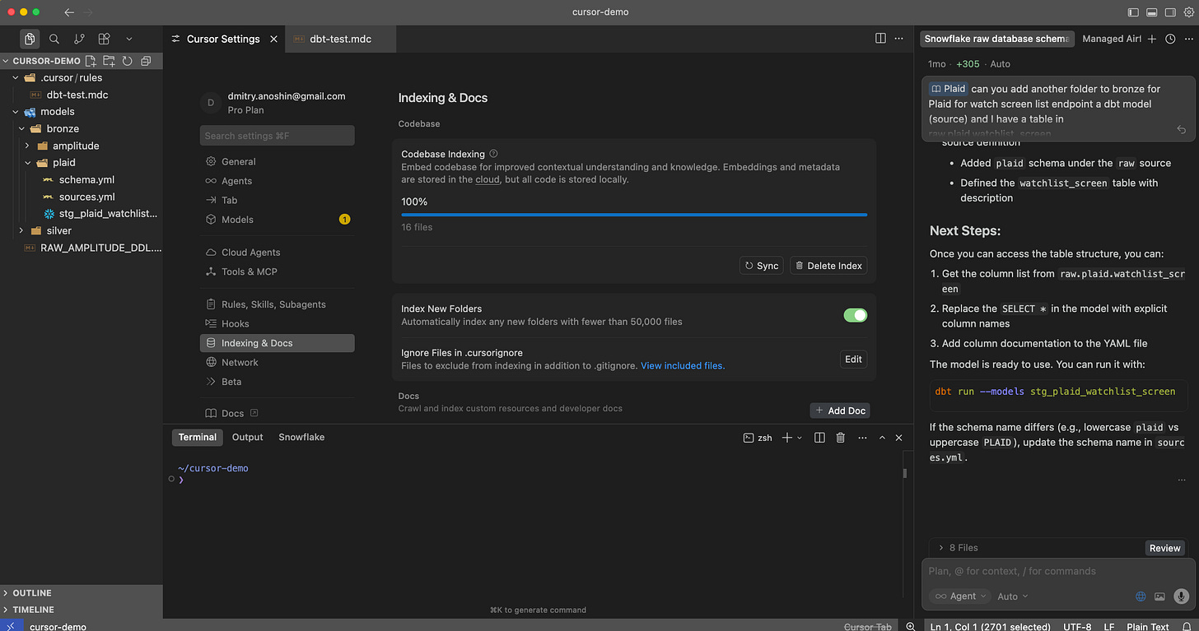Click the codebase indexing progress bar
Viewport: 1199px width, 631px height.
[634, 215]
